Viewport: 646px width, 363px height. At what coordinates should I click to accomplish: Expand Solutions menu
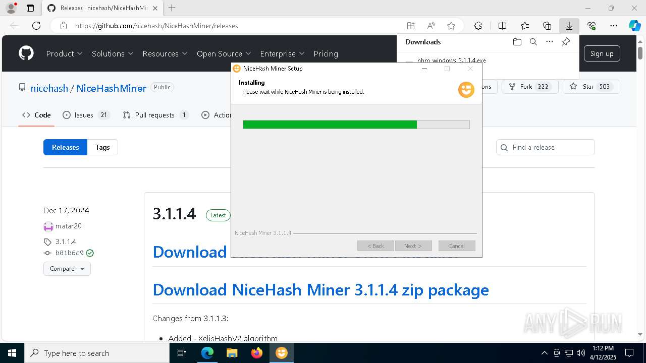pos(113,53)
